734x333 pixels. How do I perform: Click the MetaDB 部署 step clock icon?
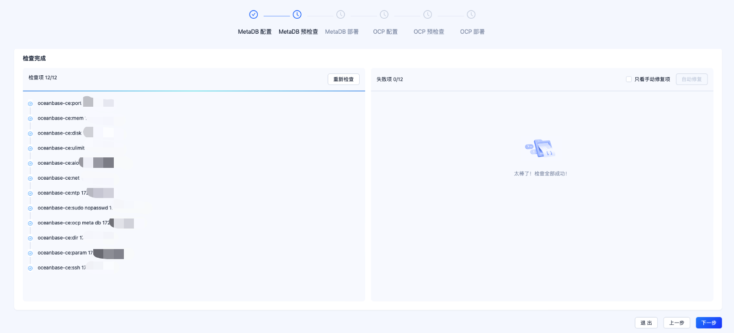pyautogui.click(x=340, y=15)
